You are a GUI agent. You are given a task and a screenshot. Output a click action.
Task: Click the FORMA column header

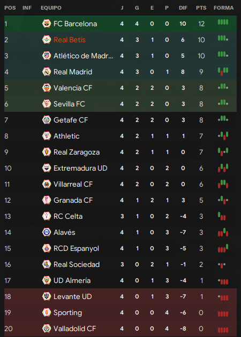(223, 8)
